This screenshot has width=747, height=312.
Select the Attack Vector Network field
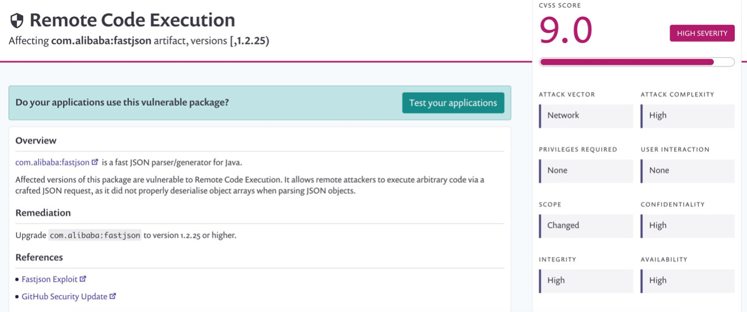pos(586,116)
